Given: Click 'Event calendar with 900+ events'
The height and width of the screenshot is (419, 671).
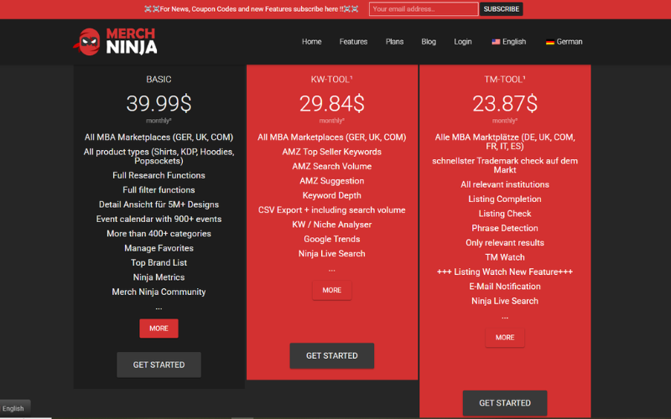Looking at the screenshot, I should click(159, 219).
